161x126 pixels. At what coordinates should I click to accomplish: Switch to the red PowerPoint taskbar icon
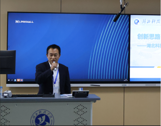(x=22, y=80)
